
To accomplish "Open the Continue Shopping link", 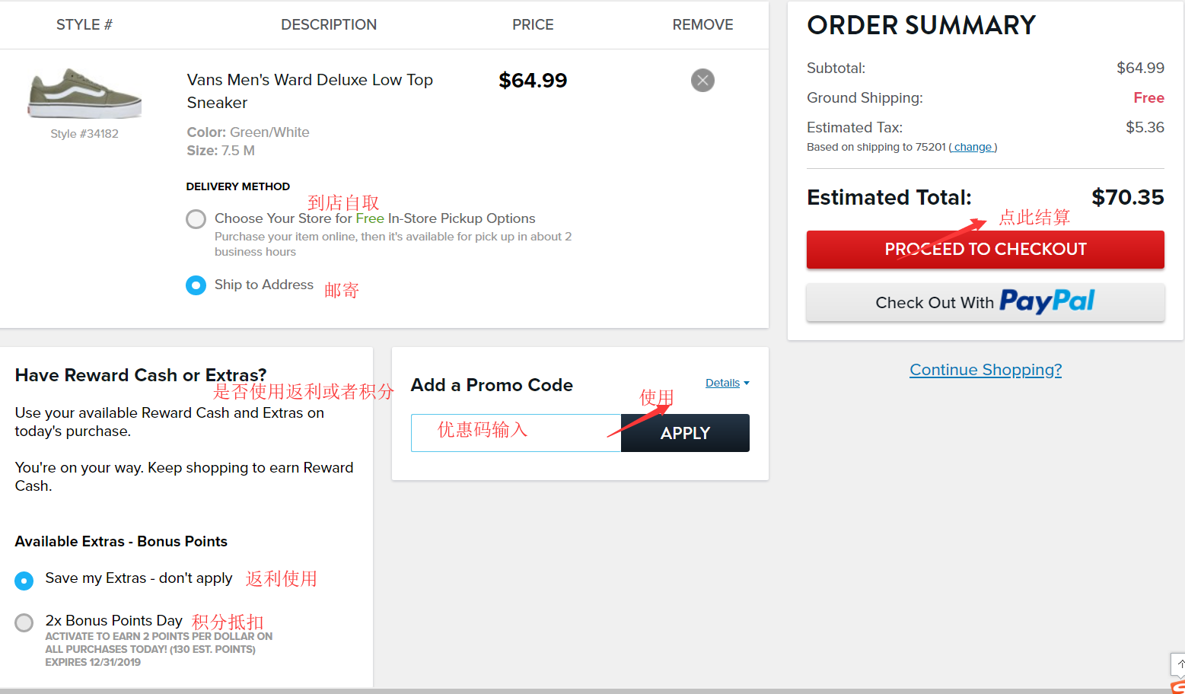I will tap(985, 370).
